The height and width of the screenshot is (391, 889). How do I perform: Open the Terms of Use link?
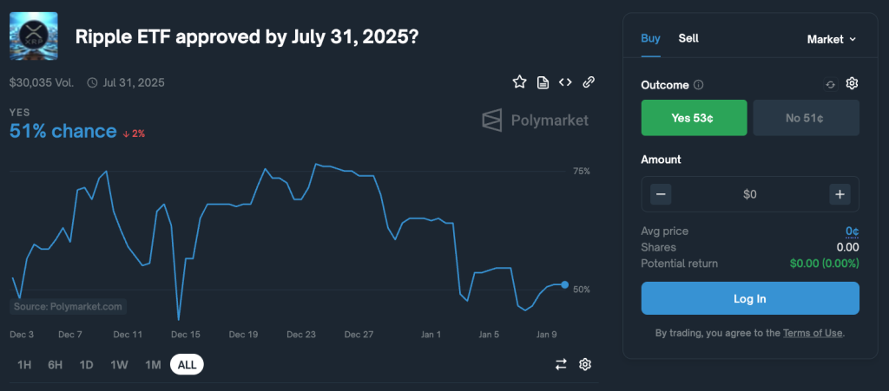[813, 333]
